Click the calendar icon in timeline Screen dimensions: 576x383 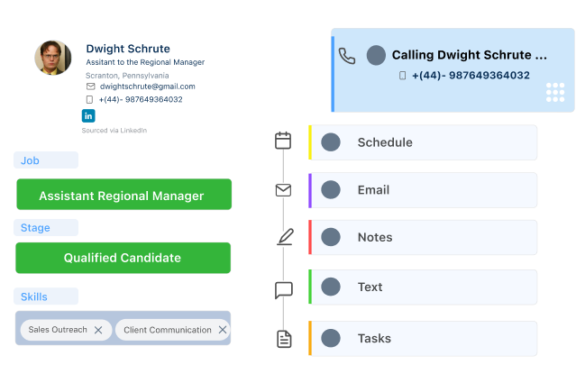coord(283,141)
